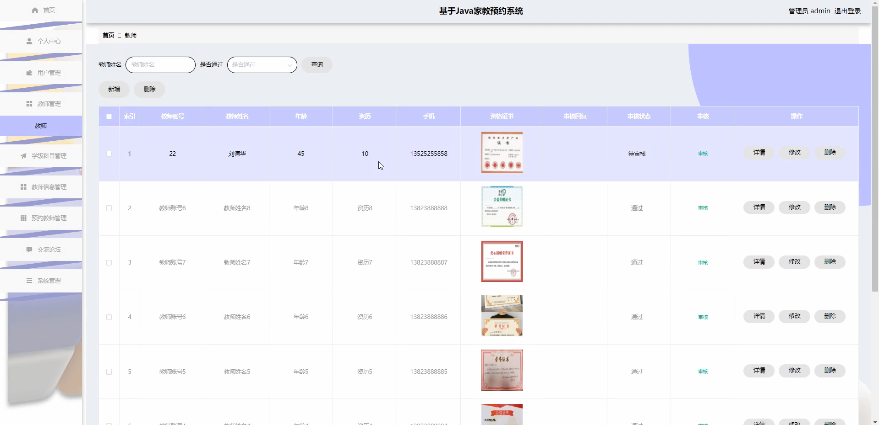Click 退出登录 to log out
879x425 pixels.
tap(847, 11)
